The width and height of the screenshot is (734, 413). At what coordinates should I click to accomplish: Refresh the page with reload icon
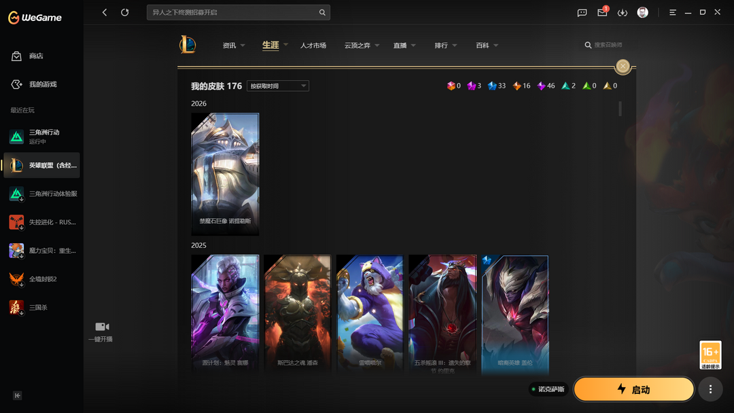point(124,13)
